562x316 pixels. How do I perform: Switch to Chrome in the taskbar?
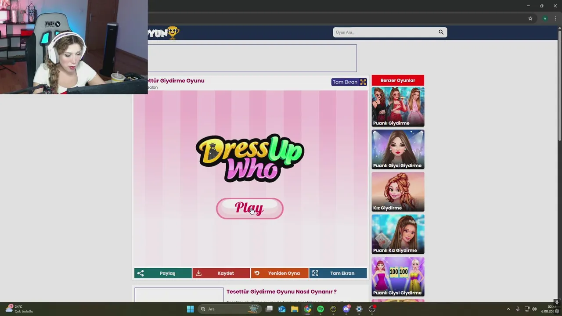[x=308, y=309]
